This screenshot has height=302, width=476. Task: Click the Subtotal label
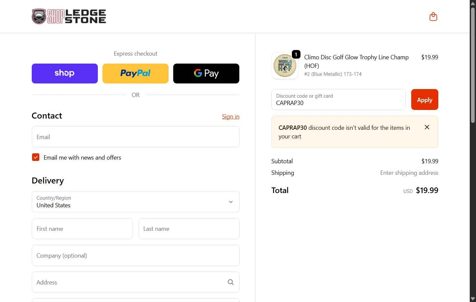pyautogui.click(x=282, y=161)
